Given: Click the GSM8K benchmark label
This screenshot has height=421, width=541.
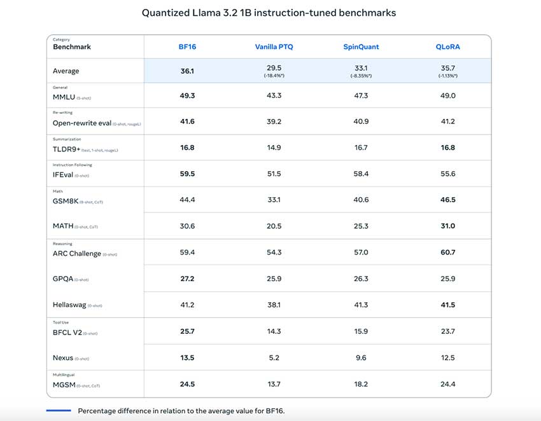Looking at the screenshot, I should 66,201.
